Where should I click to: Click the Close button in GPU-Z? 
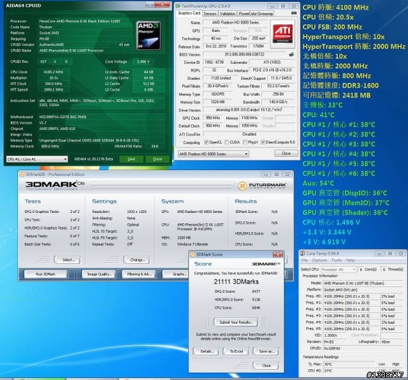tap(286, 153)
